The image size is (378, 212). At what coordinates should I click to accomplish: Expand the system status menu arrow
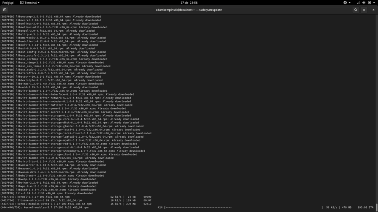pyautogui.click(x=374, y=3)
